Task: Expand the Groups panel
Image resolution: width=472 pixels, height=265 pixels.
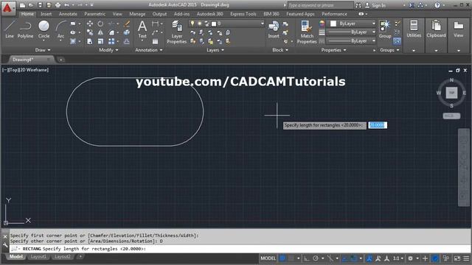Action: coord(389,50)
